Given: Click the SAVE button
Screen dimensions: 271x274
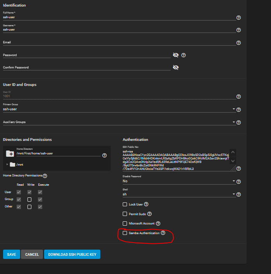Looking at the screenshot, I should (12, 254).
